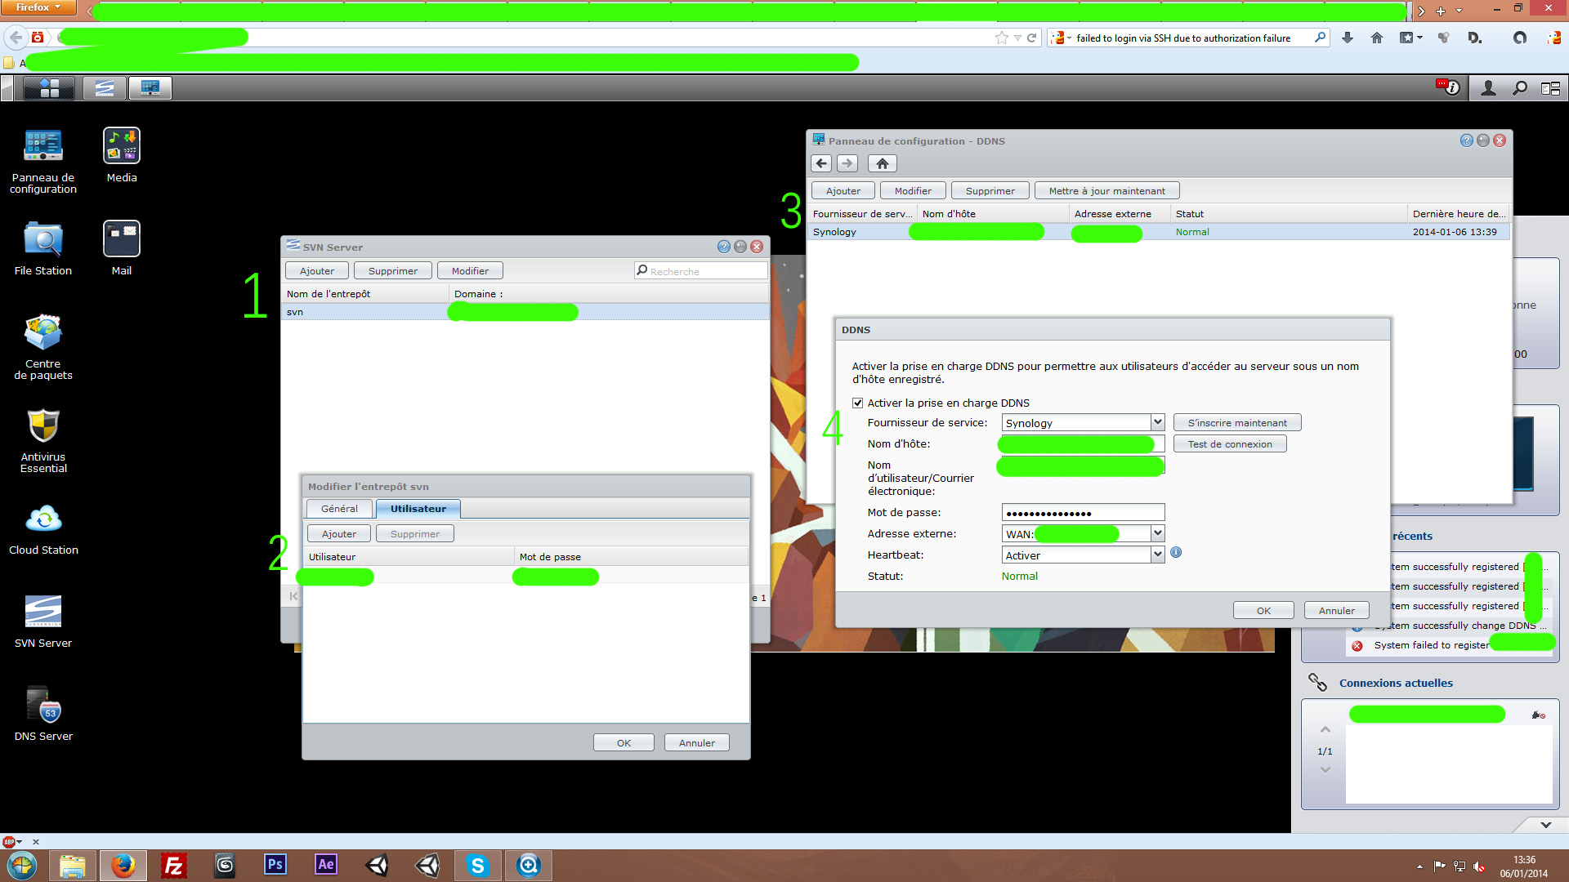Screen dimensions: 1569x882
Task: Expand Heartbeat Activer dropdown
Action: click(x=1157, y=555)
